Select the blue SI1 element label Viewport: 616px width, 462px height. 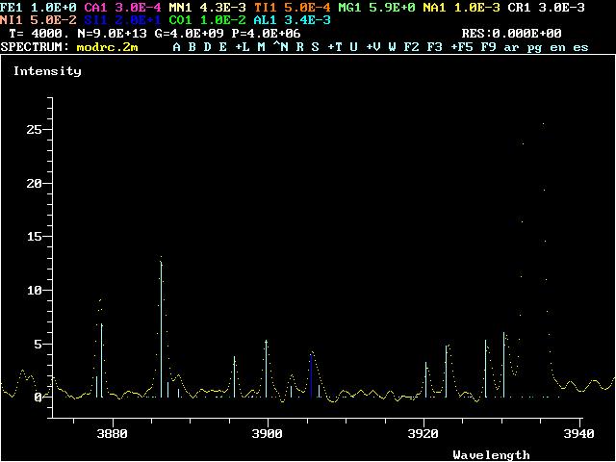(x=96, y=19)
